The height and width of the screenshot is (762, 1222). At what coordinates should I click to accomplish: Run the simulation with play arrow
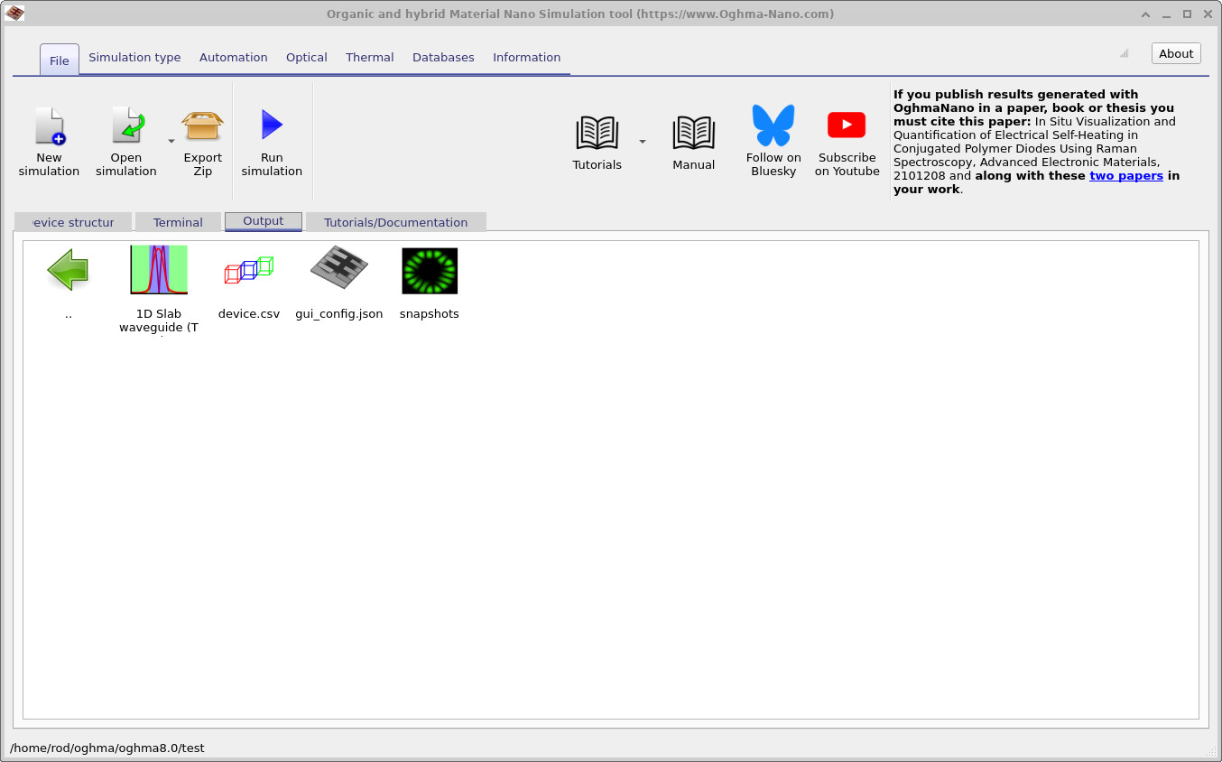(x=272, y=126)
